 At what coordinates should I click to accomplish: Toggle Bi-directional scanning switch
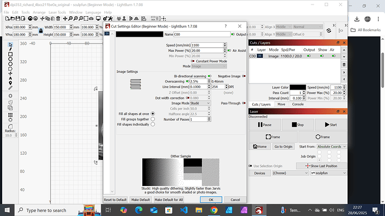pyautogui.click(x=209, y=76)
